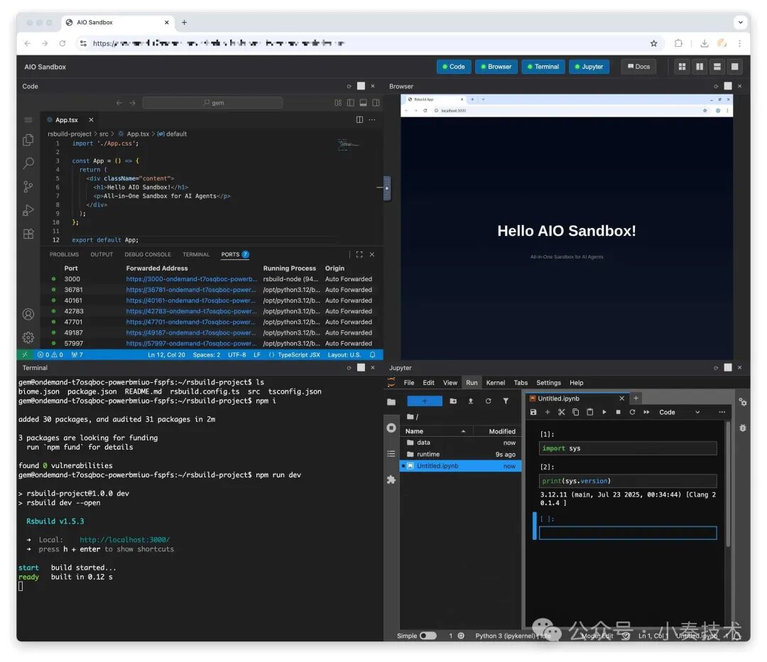767x662 pixels.
Task: Open the Kernel menu
Action: [495, 382]
